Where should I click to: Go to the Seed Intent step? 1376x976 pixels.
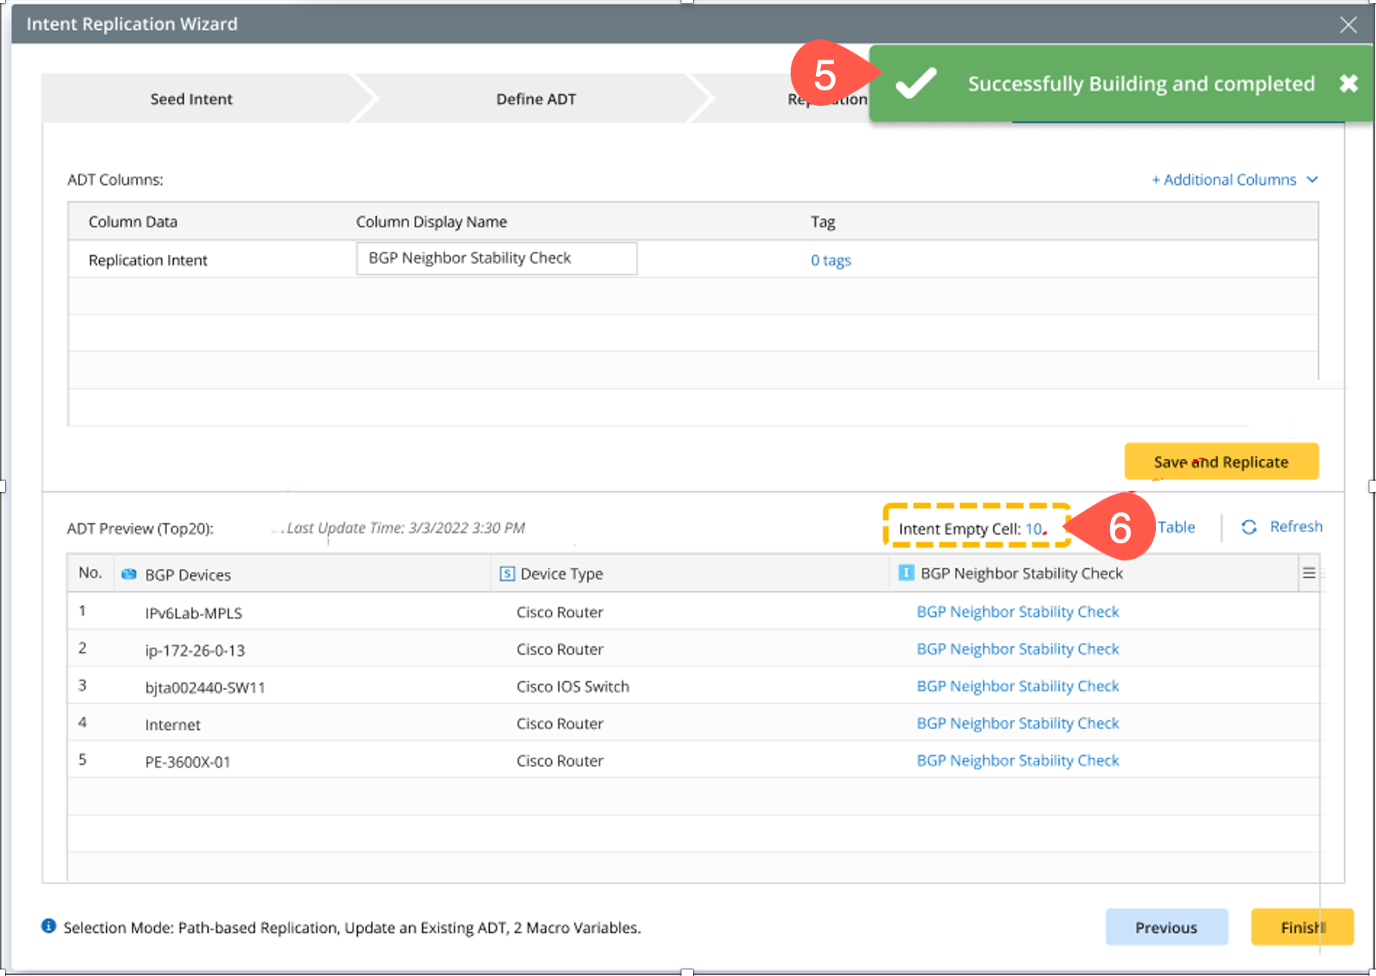click(x=192, y=99)
